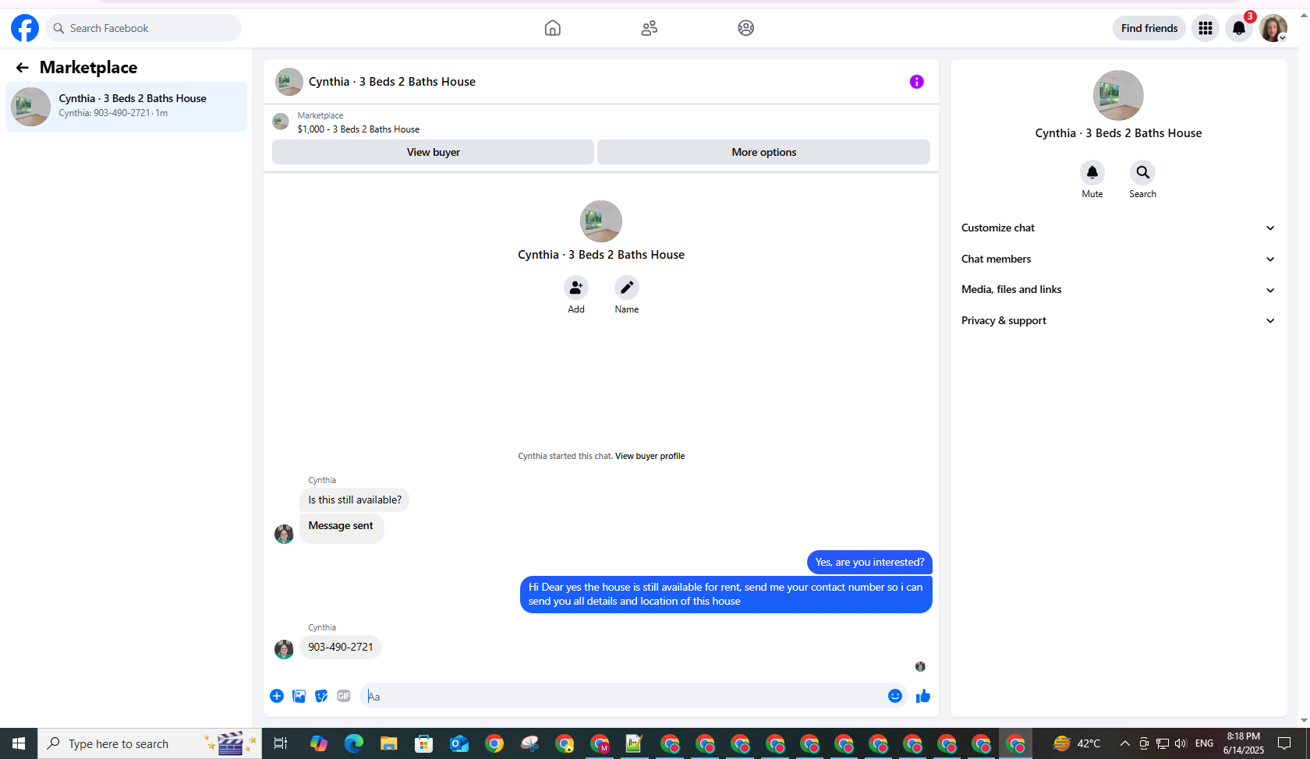
Task: Click the Facebook logo
Action: point(25,28)
